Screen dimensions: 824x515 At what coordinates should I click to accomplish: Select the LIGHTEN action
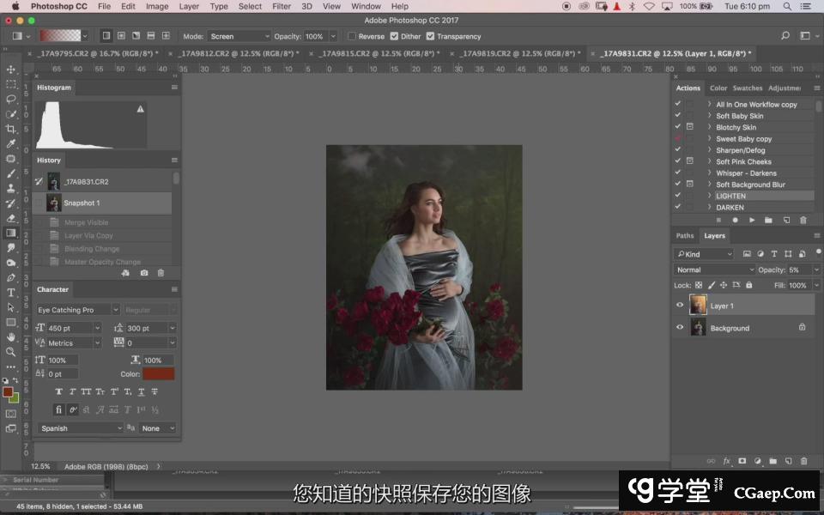pyautogui.click(x=730, y=196)
